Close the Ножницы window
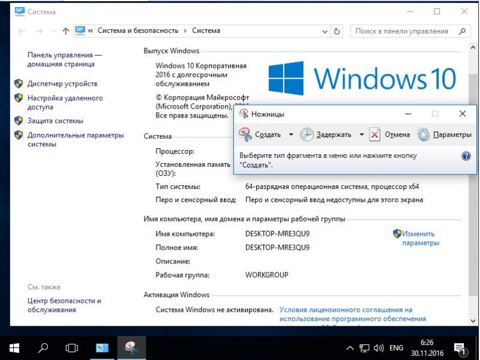480x360 pixels. pos(463,114)
